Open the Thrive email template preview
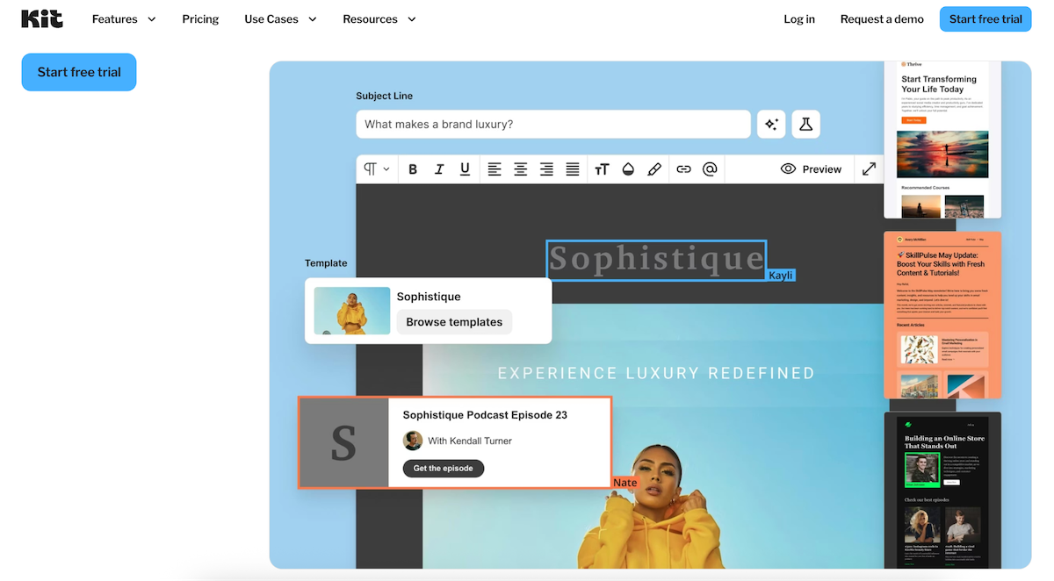Screen dimensions: 1054x581 click(942, 140)
